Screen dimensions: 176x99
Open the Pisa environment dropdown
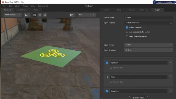pyautogui.click(x=87, y=15)
